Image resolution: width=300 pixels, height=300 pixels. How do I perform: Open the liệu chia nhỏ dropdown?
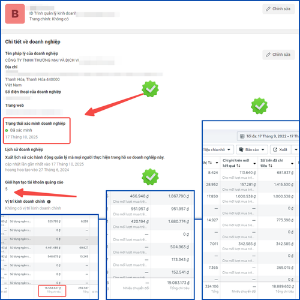(218, 149)
